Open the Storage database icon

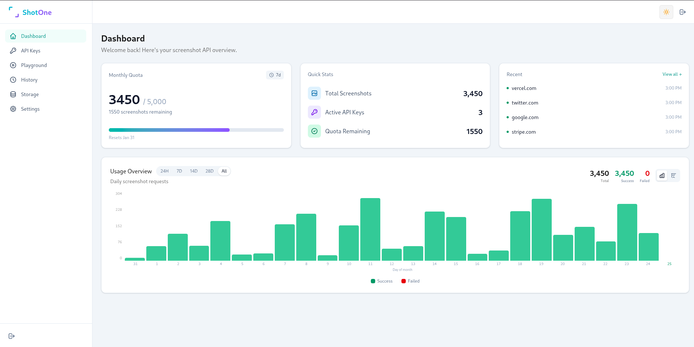tap(13, 94)
